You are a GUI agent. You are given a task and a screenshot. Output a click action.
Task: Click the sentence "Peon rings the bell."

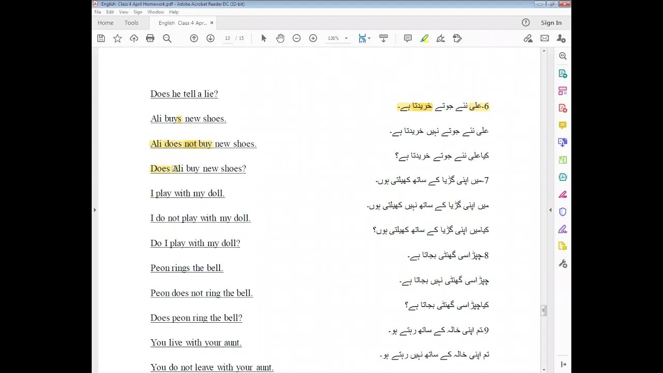click(187, 268)
